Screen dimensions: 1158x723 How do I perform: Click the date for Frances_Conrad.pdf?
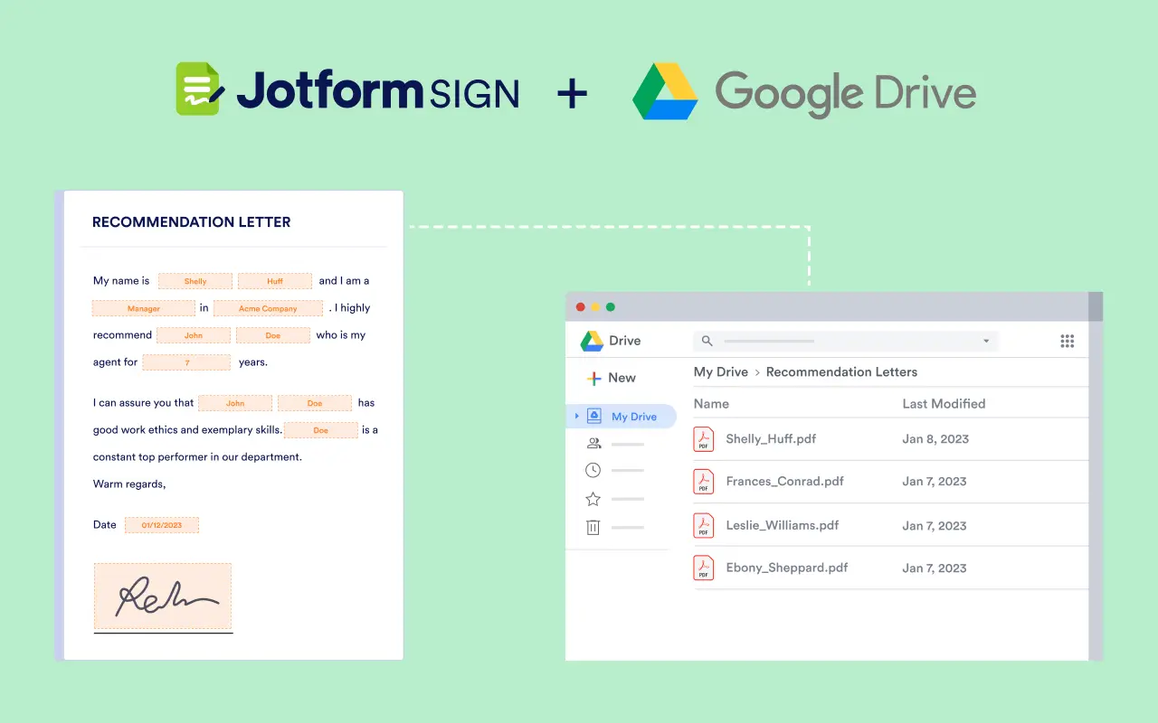click(x=935, y=482)
